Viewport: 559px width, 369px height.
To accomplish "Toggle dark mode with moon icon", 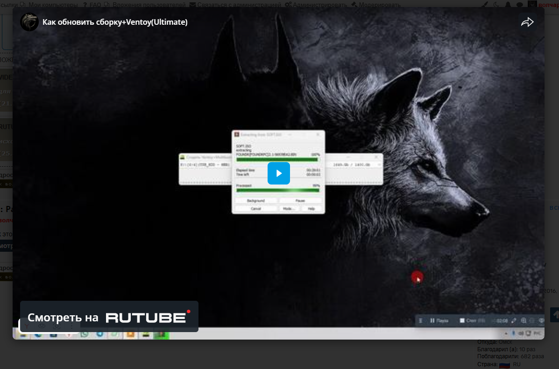I will pyautogui.click(x=496, y=5).
